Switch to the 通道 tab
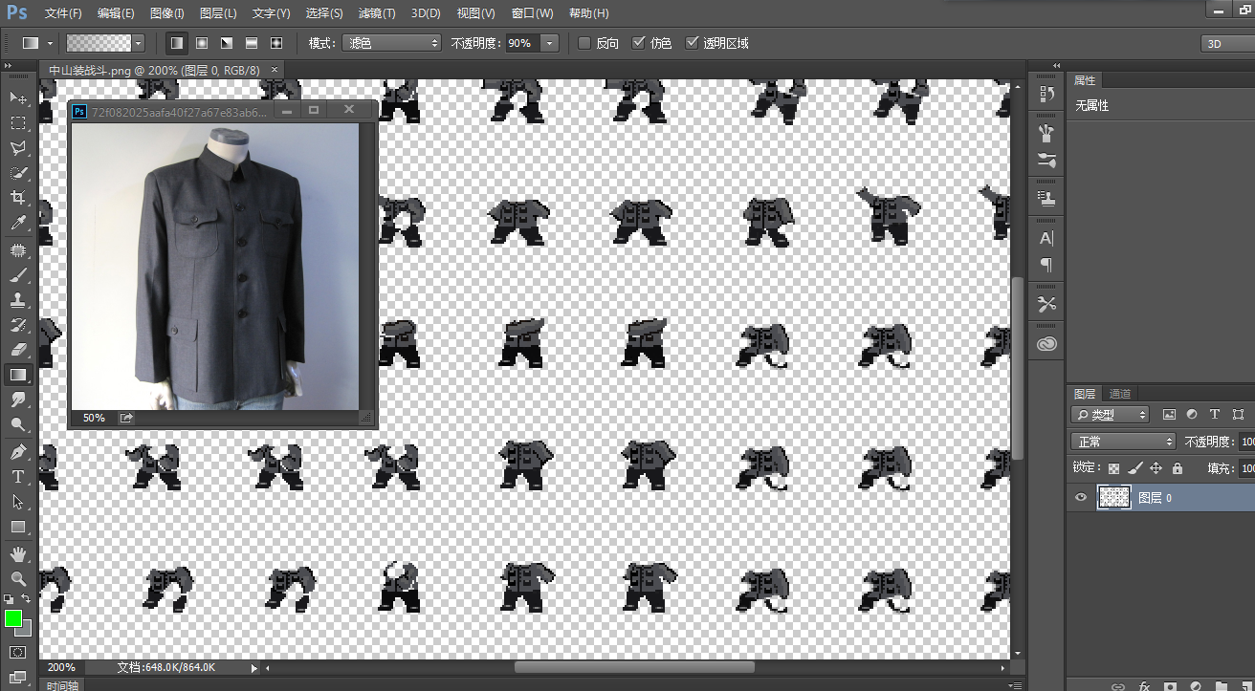Viewport: 1255px width, 691px height. coord(1120,394)
